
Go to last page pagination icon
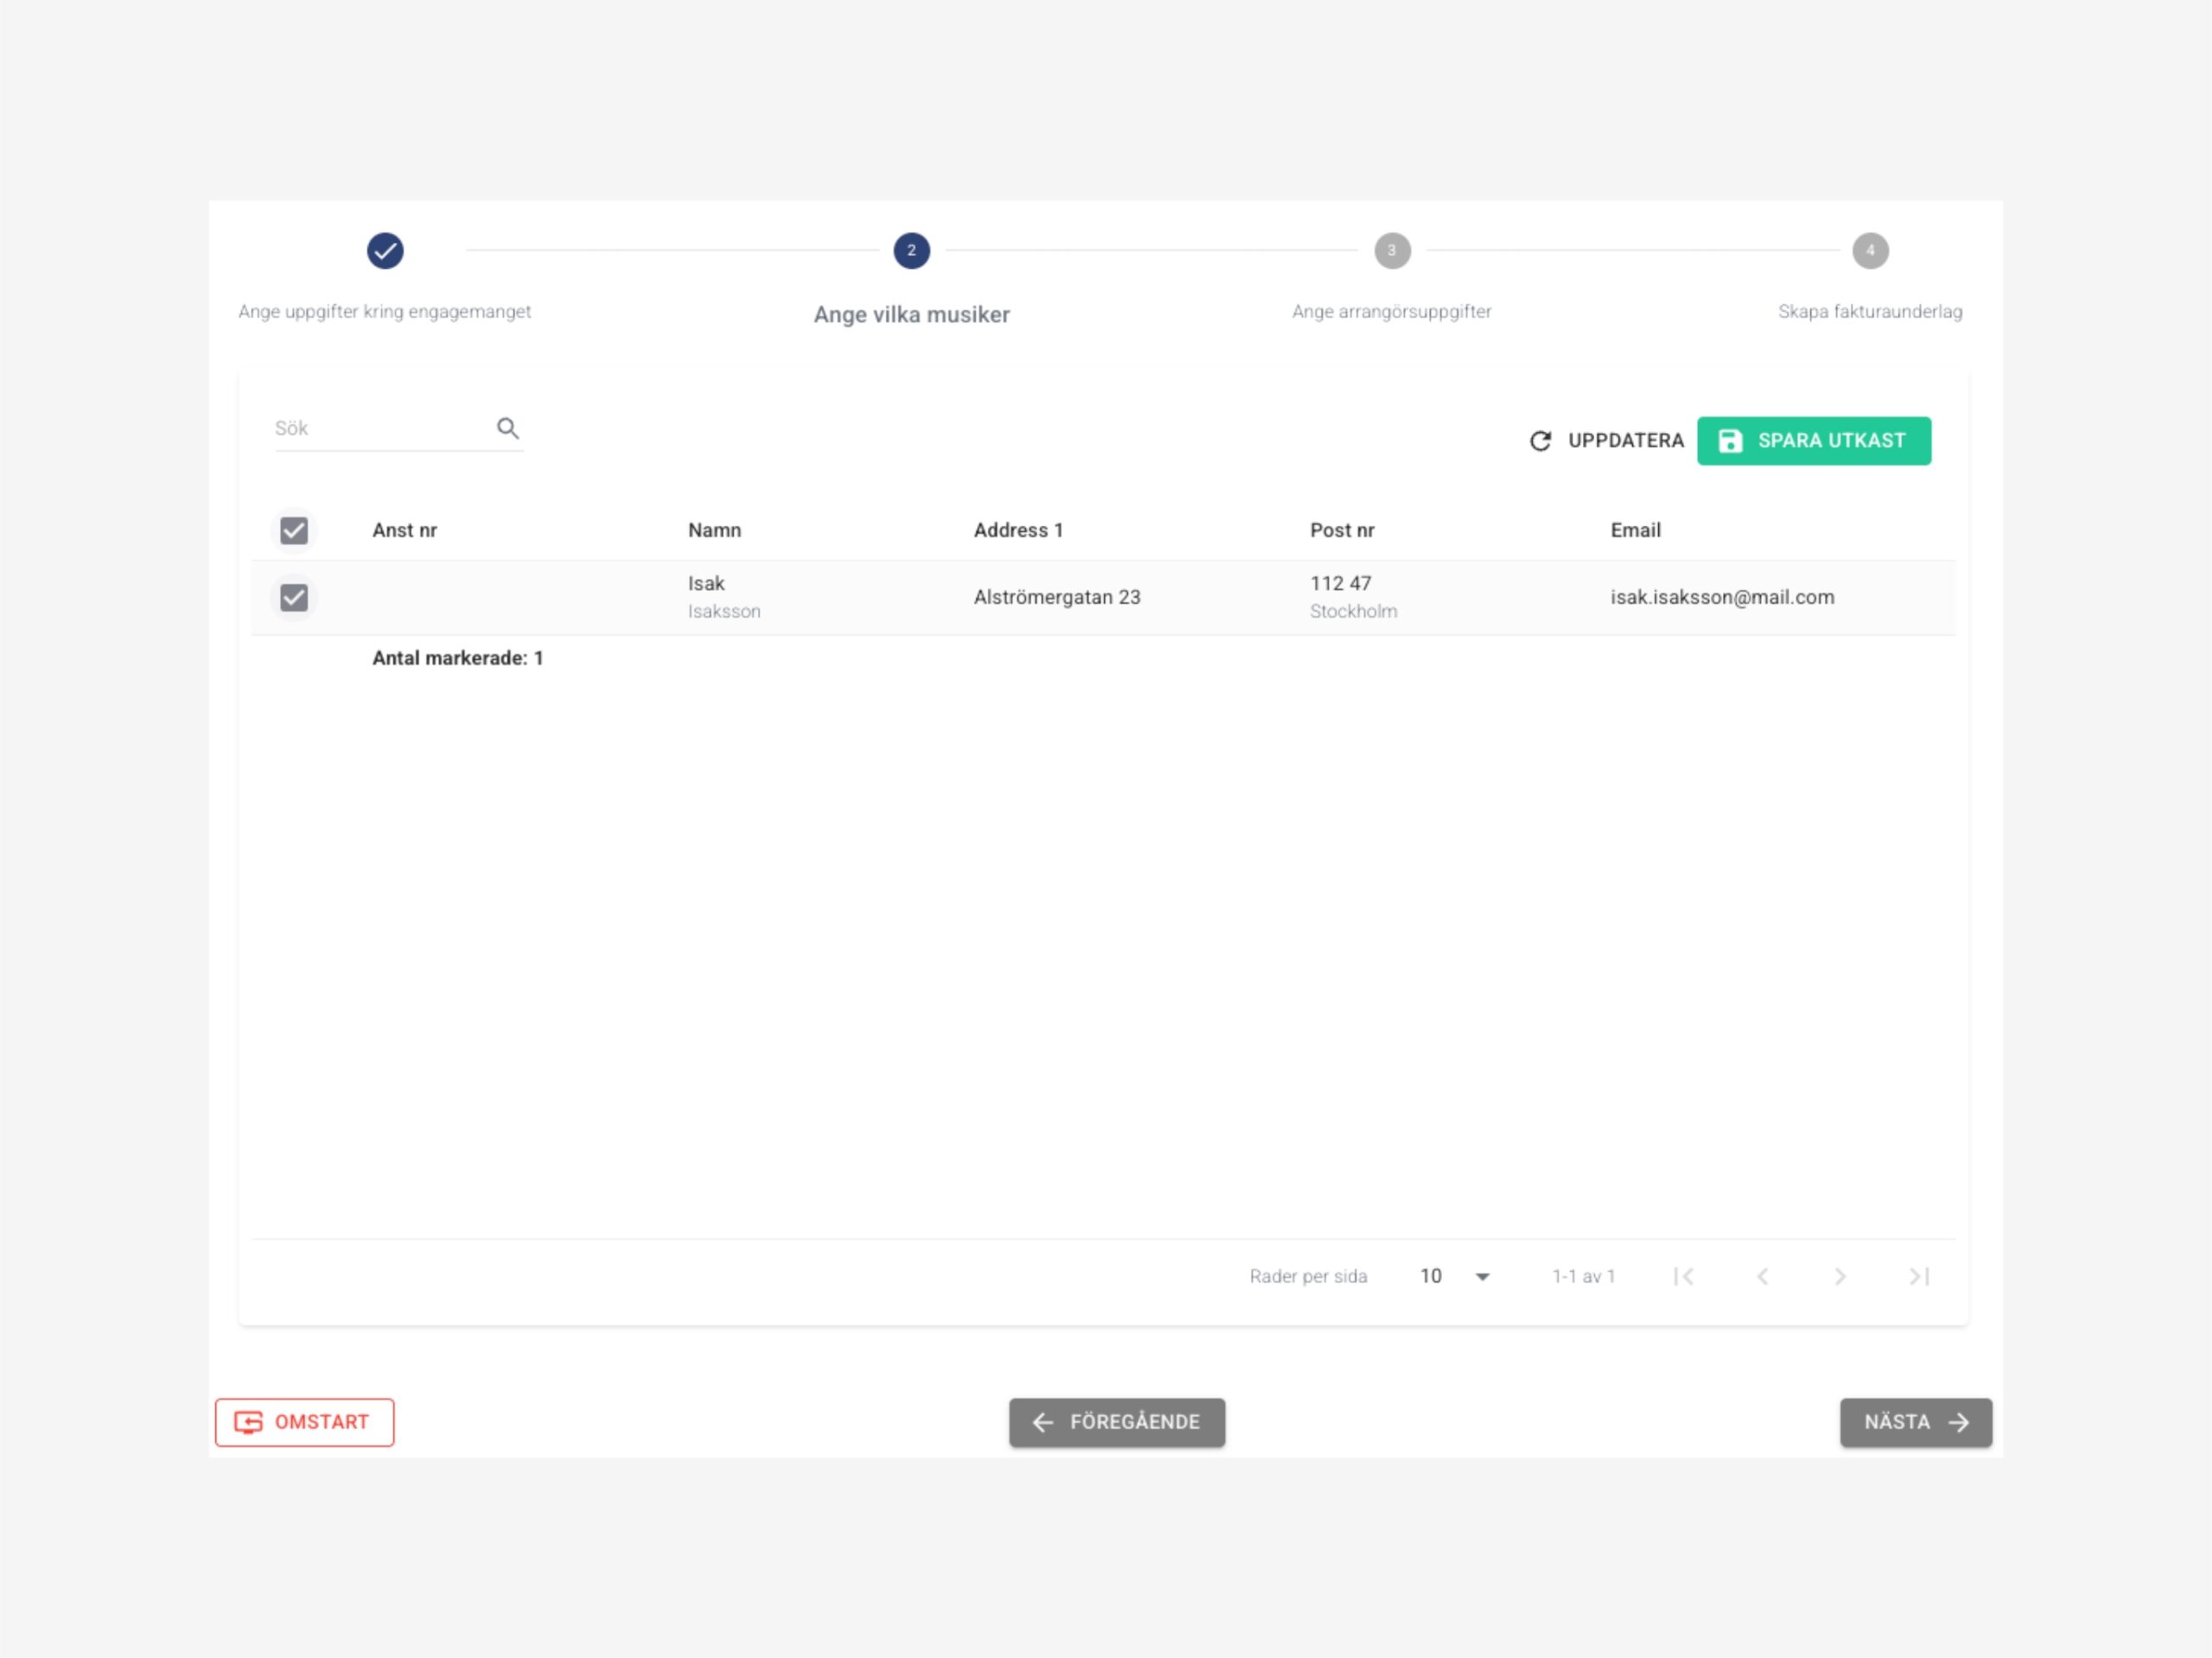(x=1918, y=1276)
